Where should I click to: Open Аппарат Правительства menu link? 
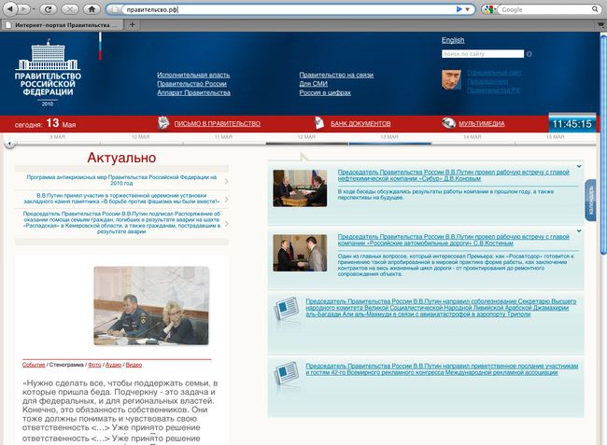click(x=193, y=92)
